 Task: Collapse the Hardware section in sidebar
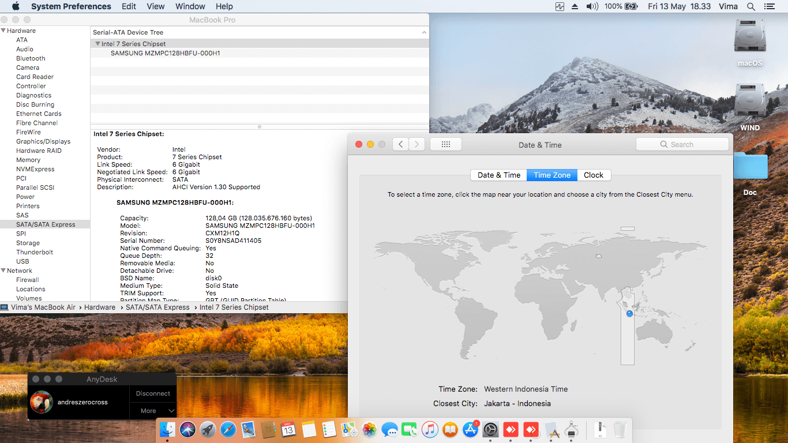3,31
